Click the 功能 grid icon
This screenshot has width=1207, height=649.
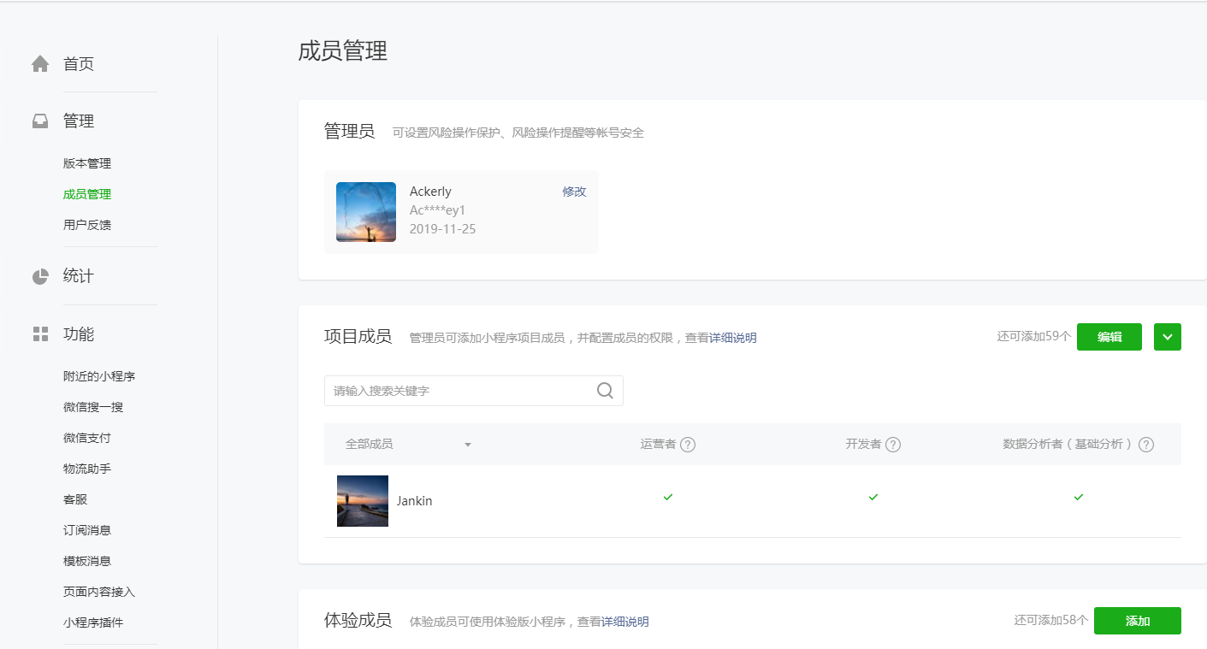click(40, 334)
